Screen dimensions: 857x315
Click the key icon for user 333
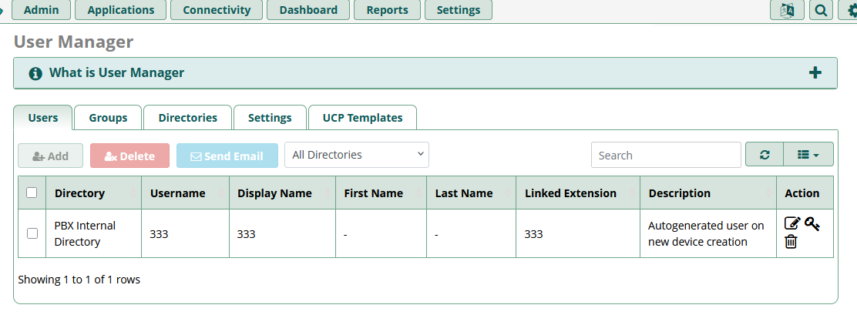(x=812, y=223)
